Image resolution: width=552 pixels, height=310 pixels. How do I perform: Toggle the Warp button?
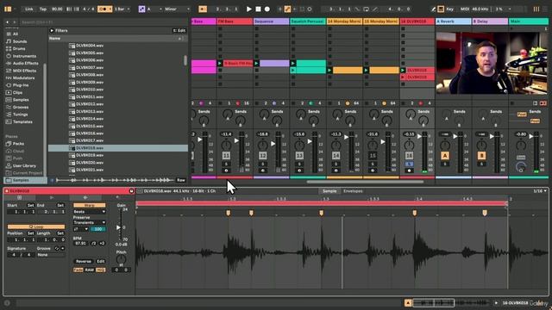tap(89, 205)
